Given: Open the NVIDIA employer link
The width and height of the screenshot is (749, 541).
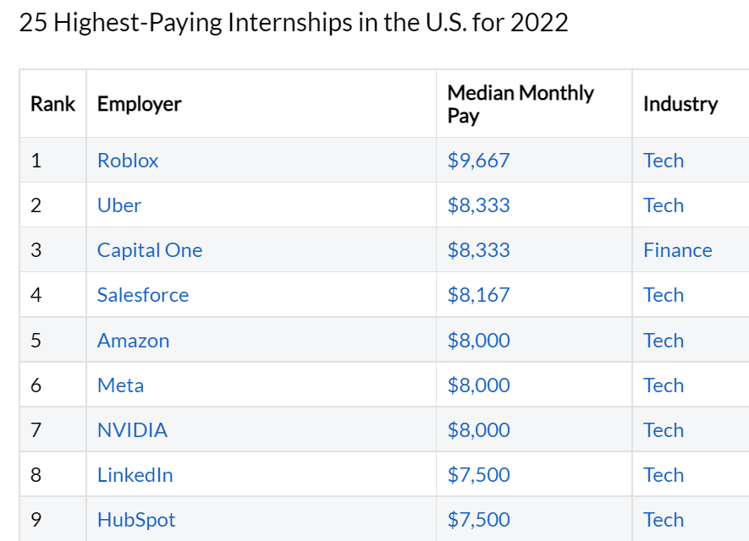Looking at the screenshot, I should 132,430.
